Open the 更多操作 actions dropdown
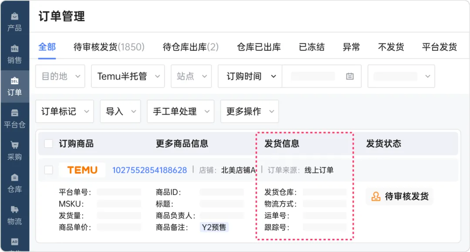Viewport: 470px width, 252px height. [x=249, y=111]
